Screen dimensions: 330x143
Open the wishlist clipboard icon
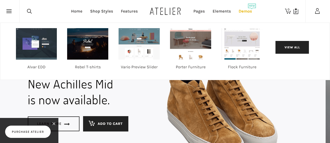(x=296, y=11)
